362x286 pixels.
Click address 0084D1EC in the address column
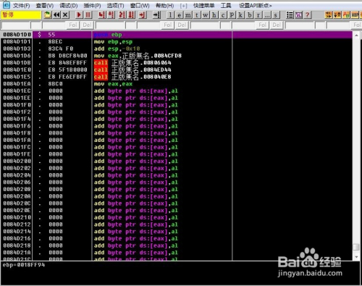[x=17, y=91]
